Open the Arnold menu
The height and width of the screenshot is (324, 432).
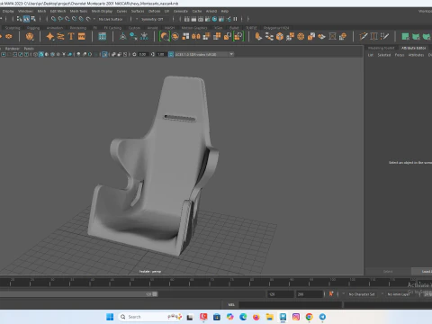pos(211,11)
